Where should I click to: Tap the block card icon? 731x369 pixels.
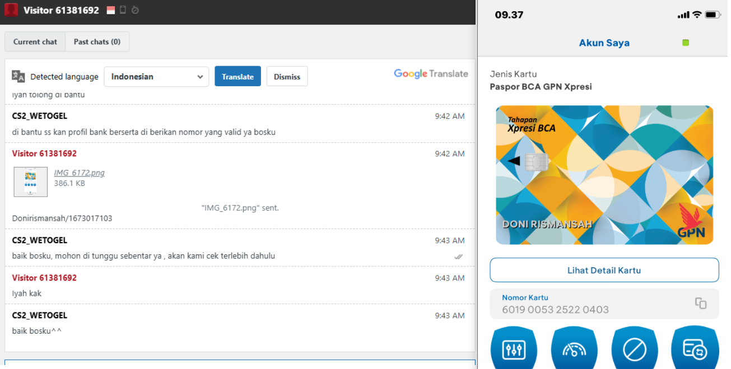(x=635, y=349)
